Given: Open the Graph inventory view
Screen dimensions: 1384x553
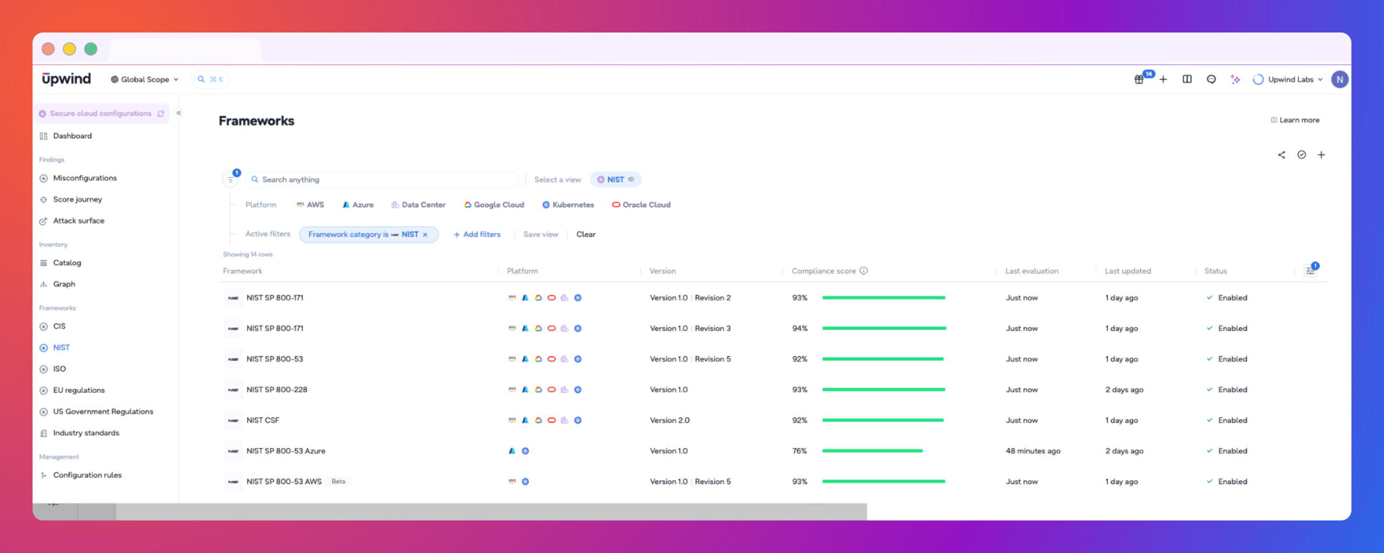Looking at the screenshot, I should 64,284.
